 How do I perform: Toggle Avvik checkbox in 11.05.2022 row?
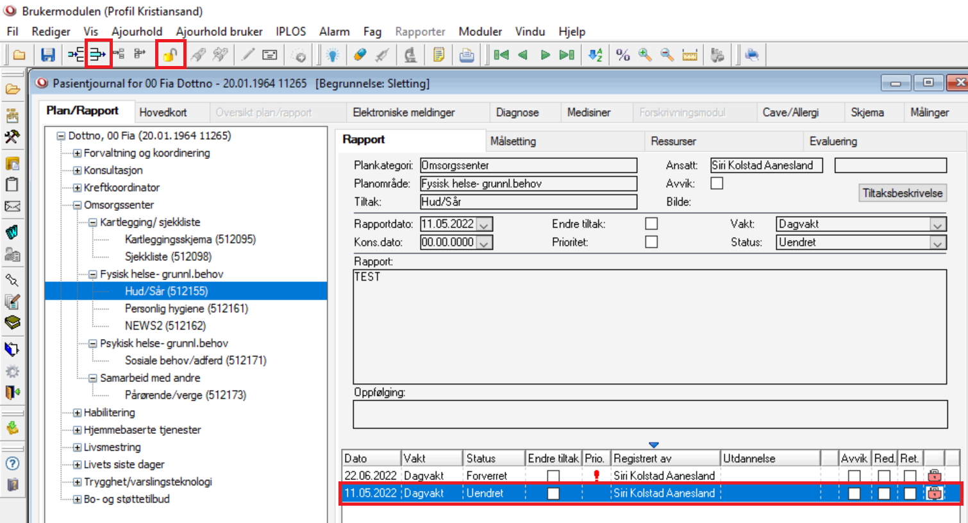(x=854, y=494)
